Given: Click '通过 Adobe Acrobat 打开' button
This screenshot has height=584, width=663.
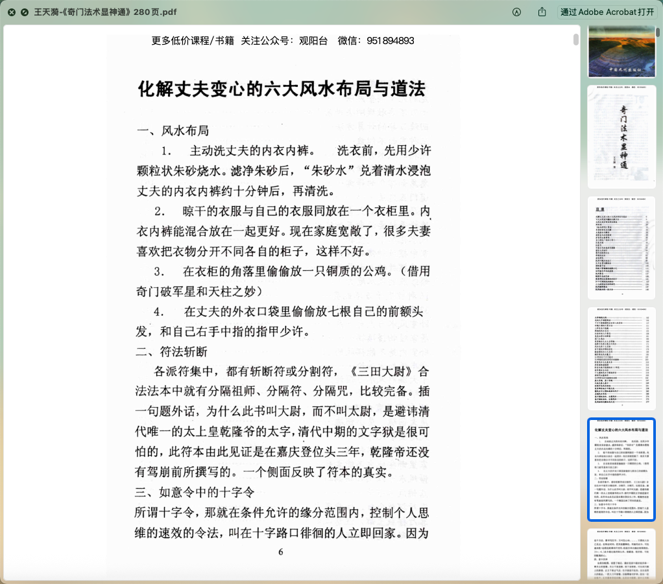Looking at the screenshot, I should tap(607, 12).
